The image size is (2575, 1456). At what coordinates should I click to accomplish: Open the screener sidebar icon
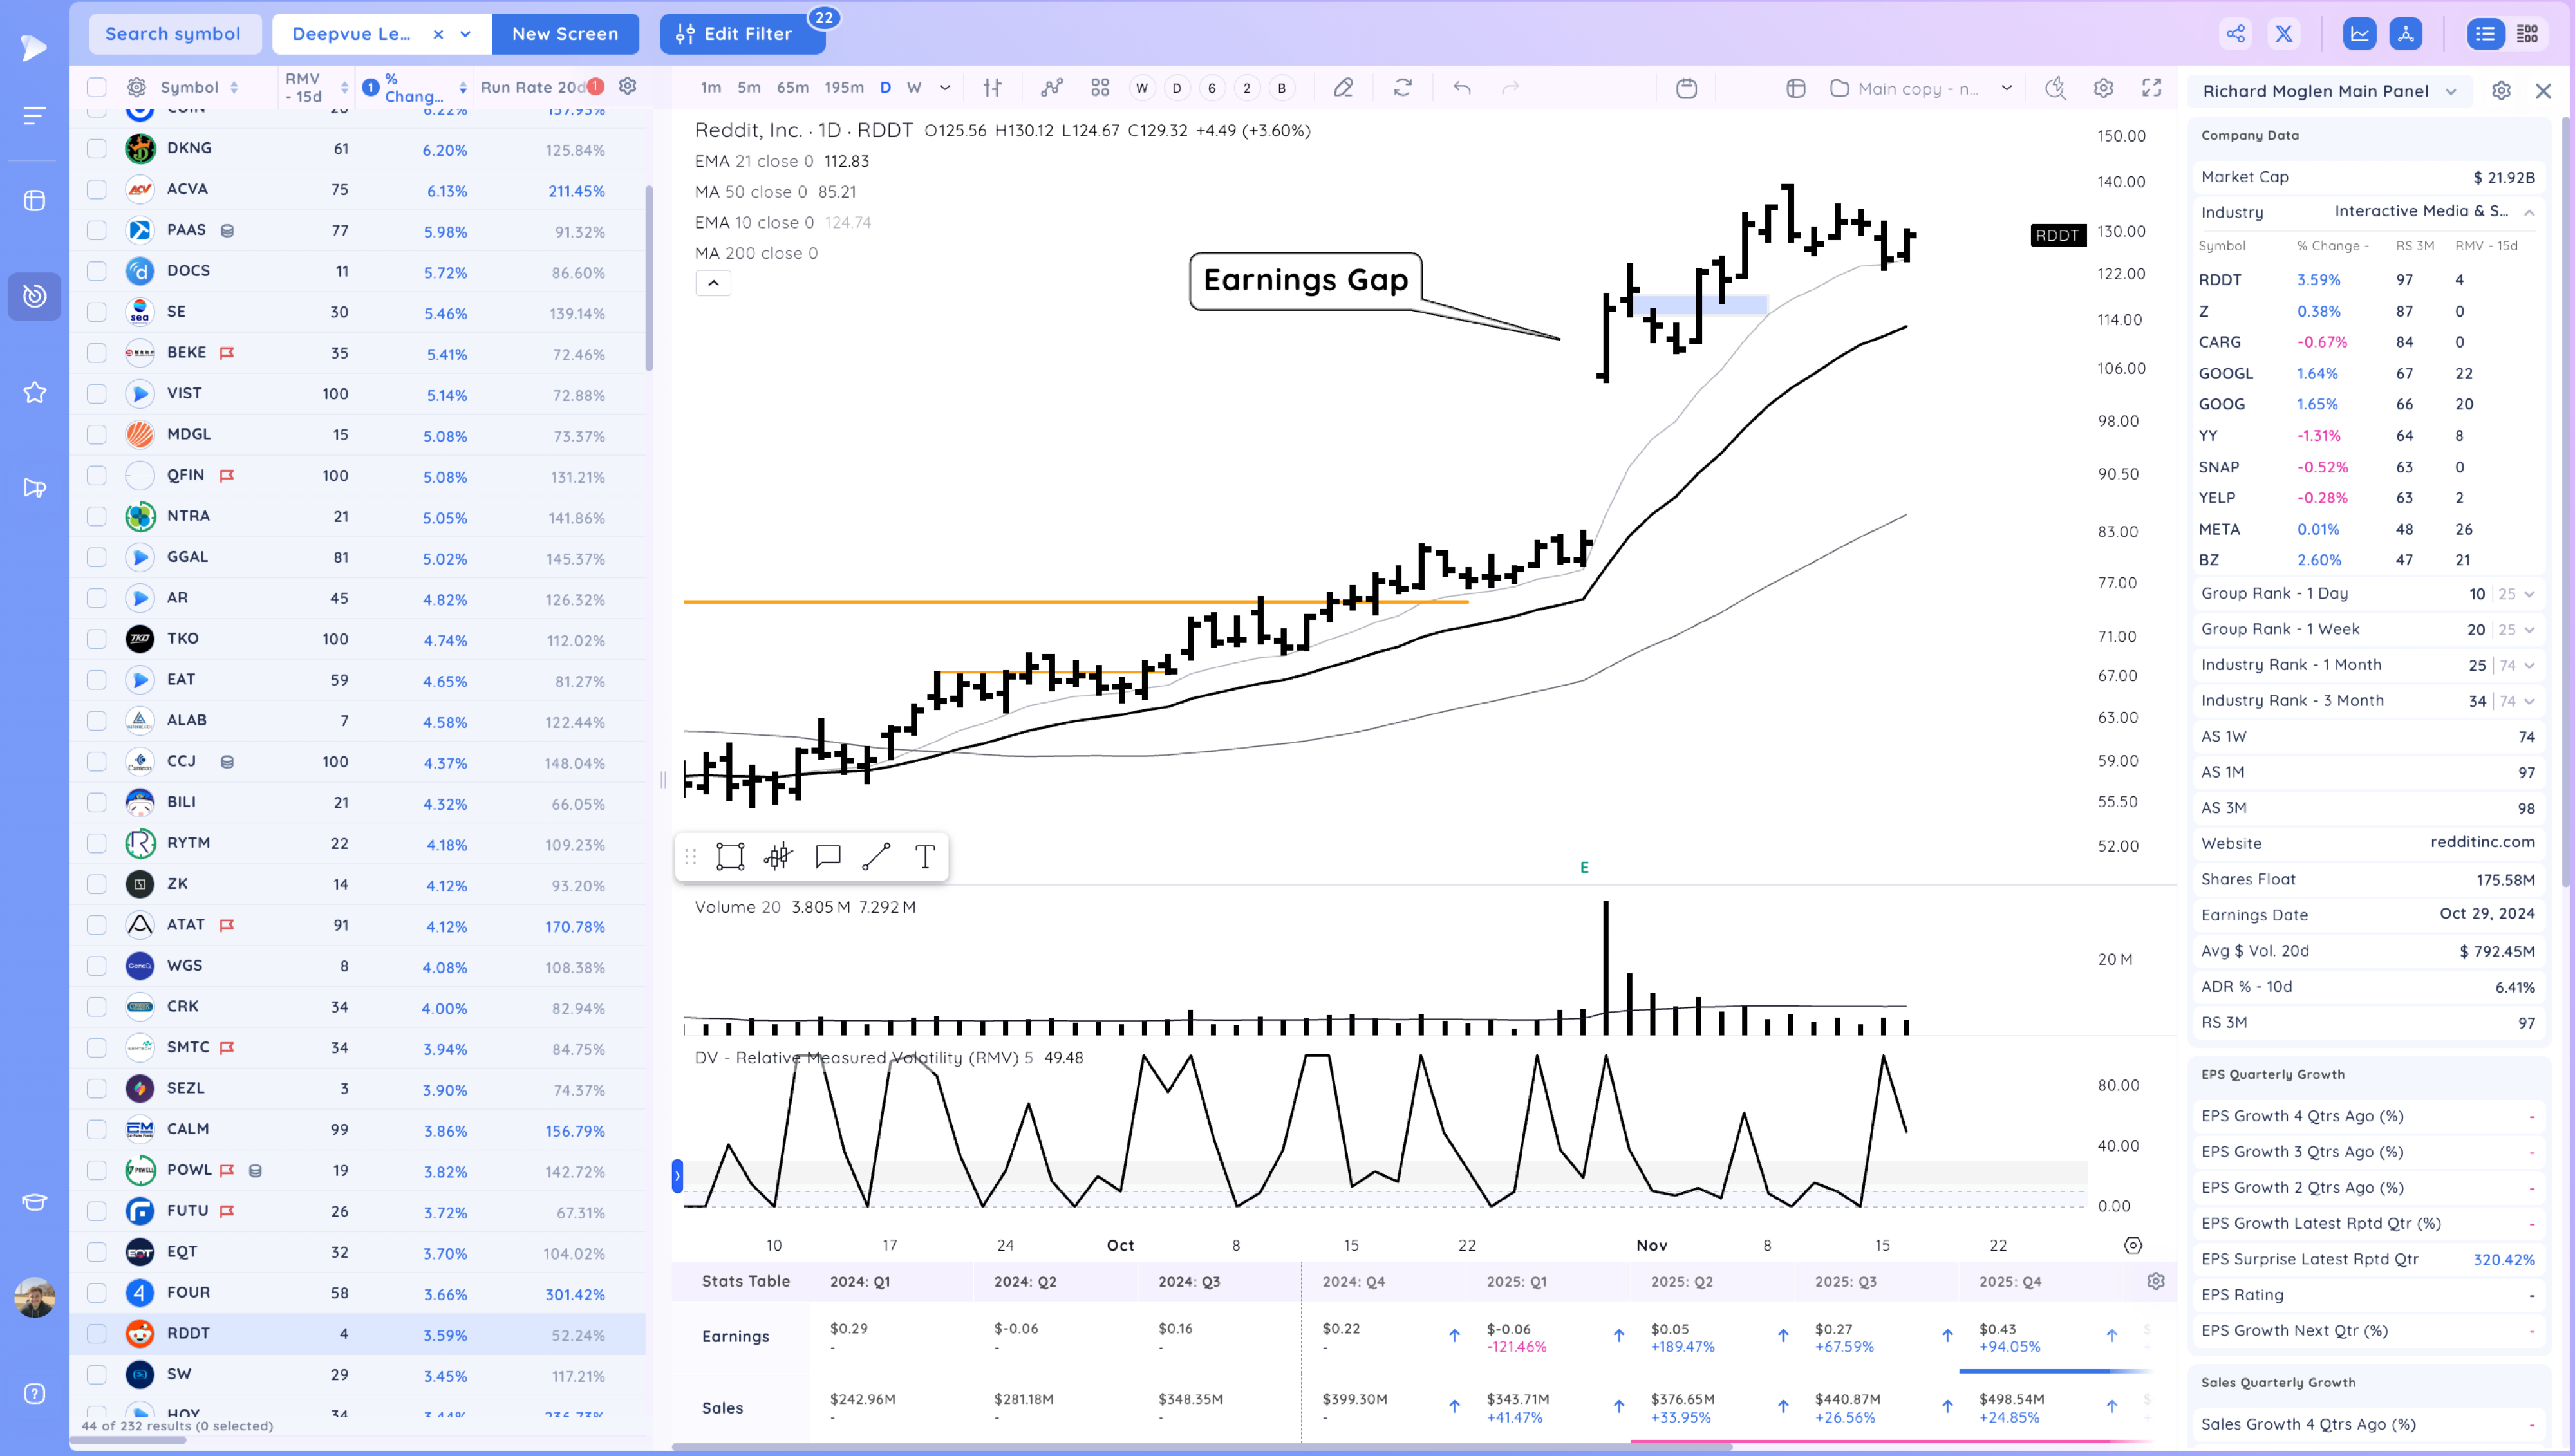pyautogui.click(x=34, y=296)
